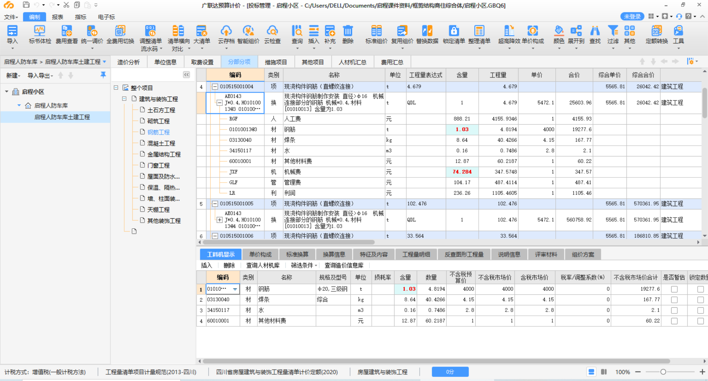Viewport: 708px width, 381px height.
Task: Open the 导入导出 dropdown
Action: pos(40,76)
